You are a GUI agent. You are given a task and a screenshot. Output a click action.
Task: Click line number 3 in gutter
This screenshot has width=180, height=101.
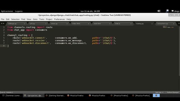[4, 33]
